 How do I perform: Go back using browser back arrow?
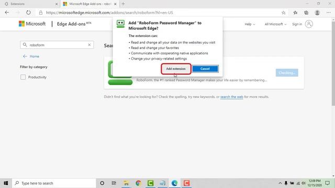pyautogui.click(x=7, y=13)
